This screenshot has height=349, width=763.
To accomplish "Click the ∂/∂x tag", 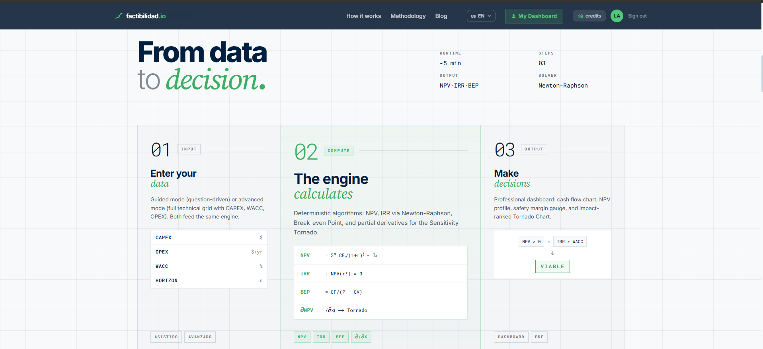I will pos(361,337).
